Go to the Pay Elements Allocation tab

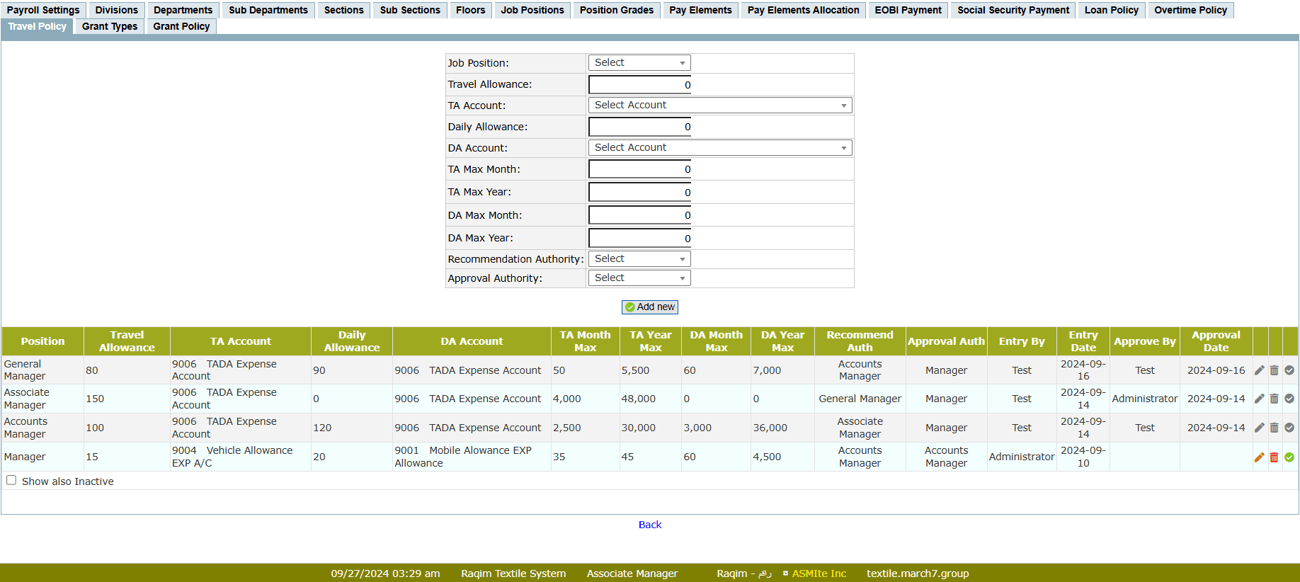[x=803, y=10]
